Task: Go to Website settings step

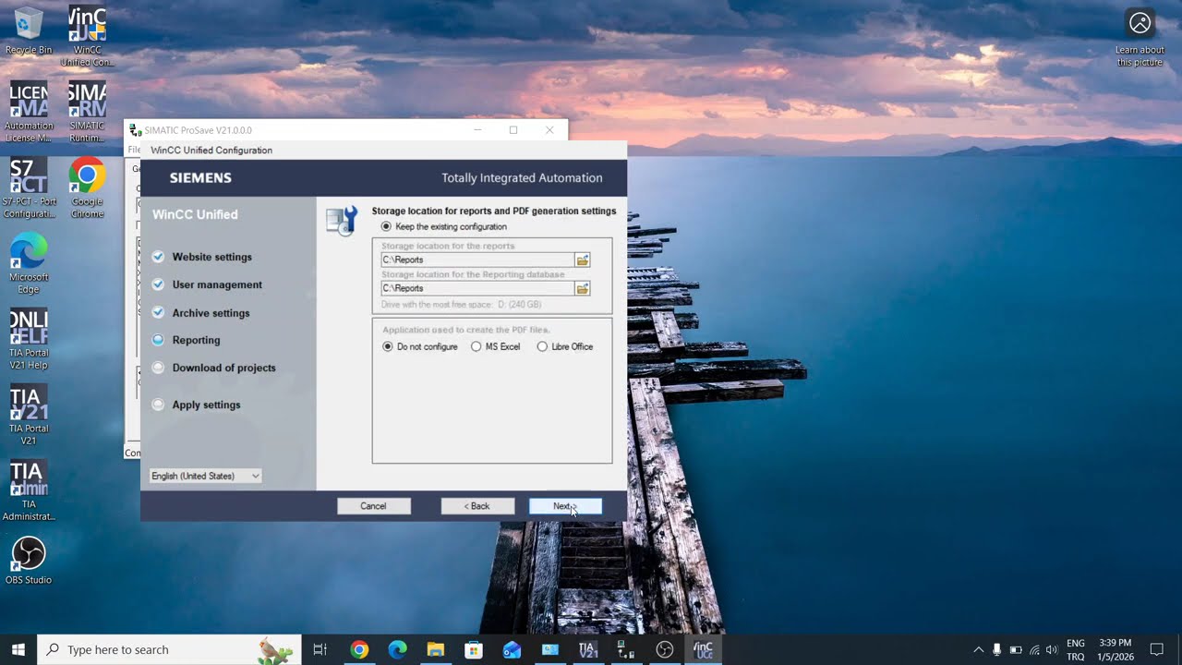Action: point(211,257)
